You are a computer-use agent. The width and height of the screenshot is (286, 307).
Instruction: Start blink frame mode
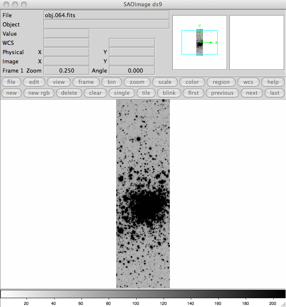point(169,93)
